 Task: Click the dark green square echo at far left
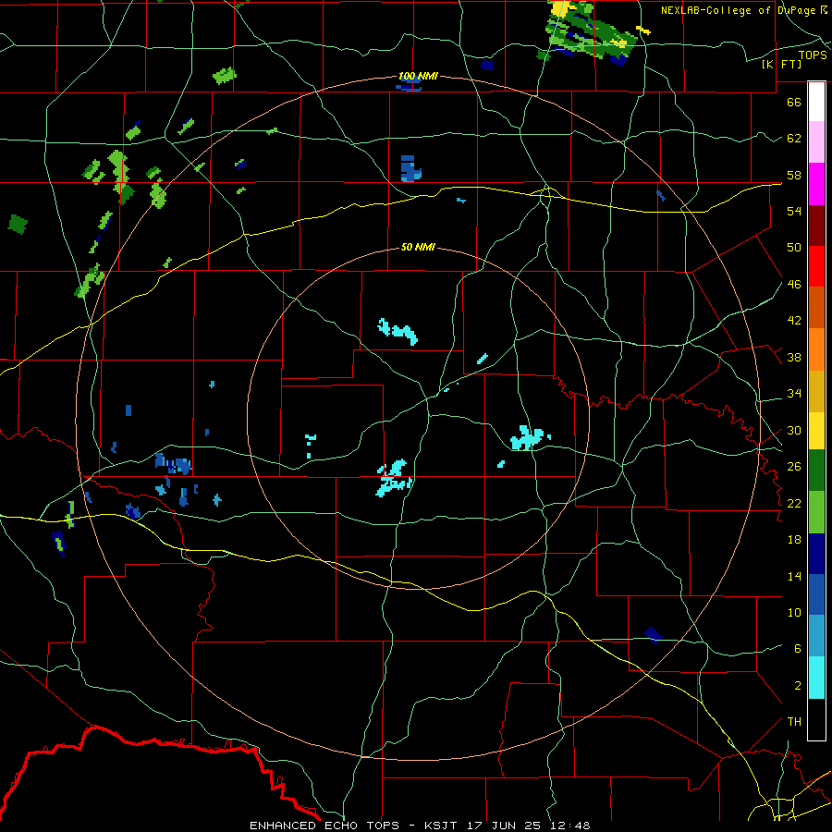point(18,224)
